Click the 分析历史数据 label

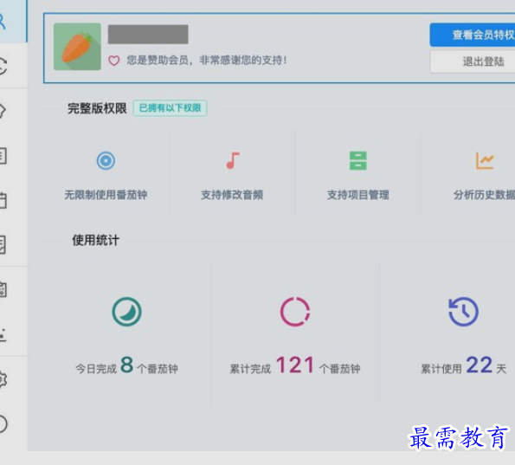[484, 195]
